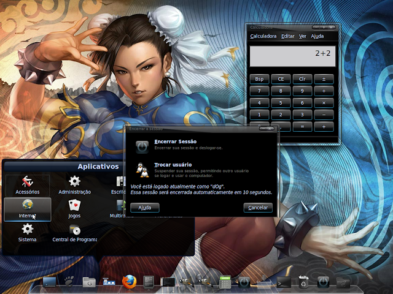
Task: Open the Editar menu in calculator
Action: [x=288, y=36]
